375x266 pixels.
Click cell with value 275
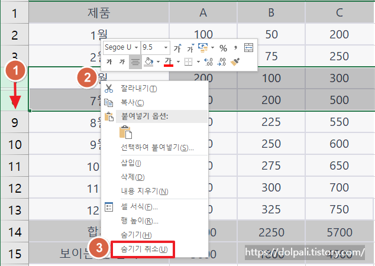click(271, 166)
